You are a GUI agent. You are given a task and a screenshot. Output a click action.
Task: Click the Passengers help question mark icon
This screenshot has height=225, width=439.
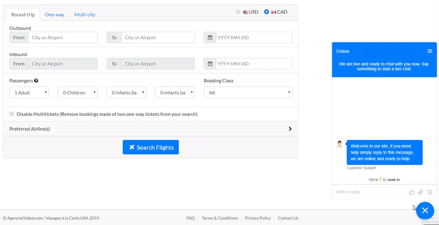[36, 81]
